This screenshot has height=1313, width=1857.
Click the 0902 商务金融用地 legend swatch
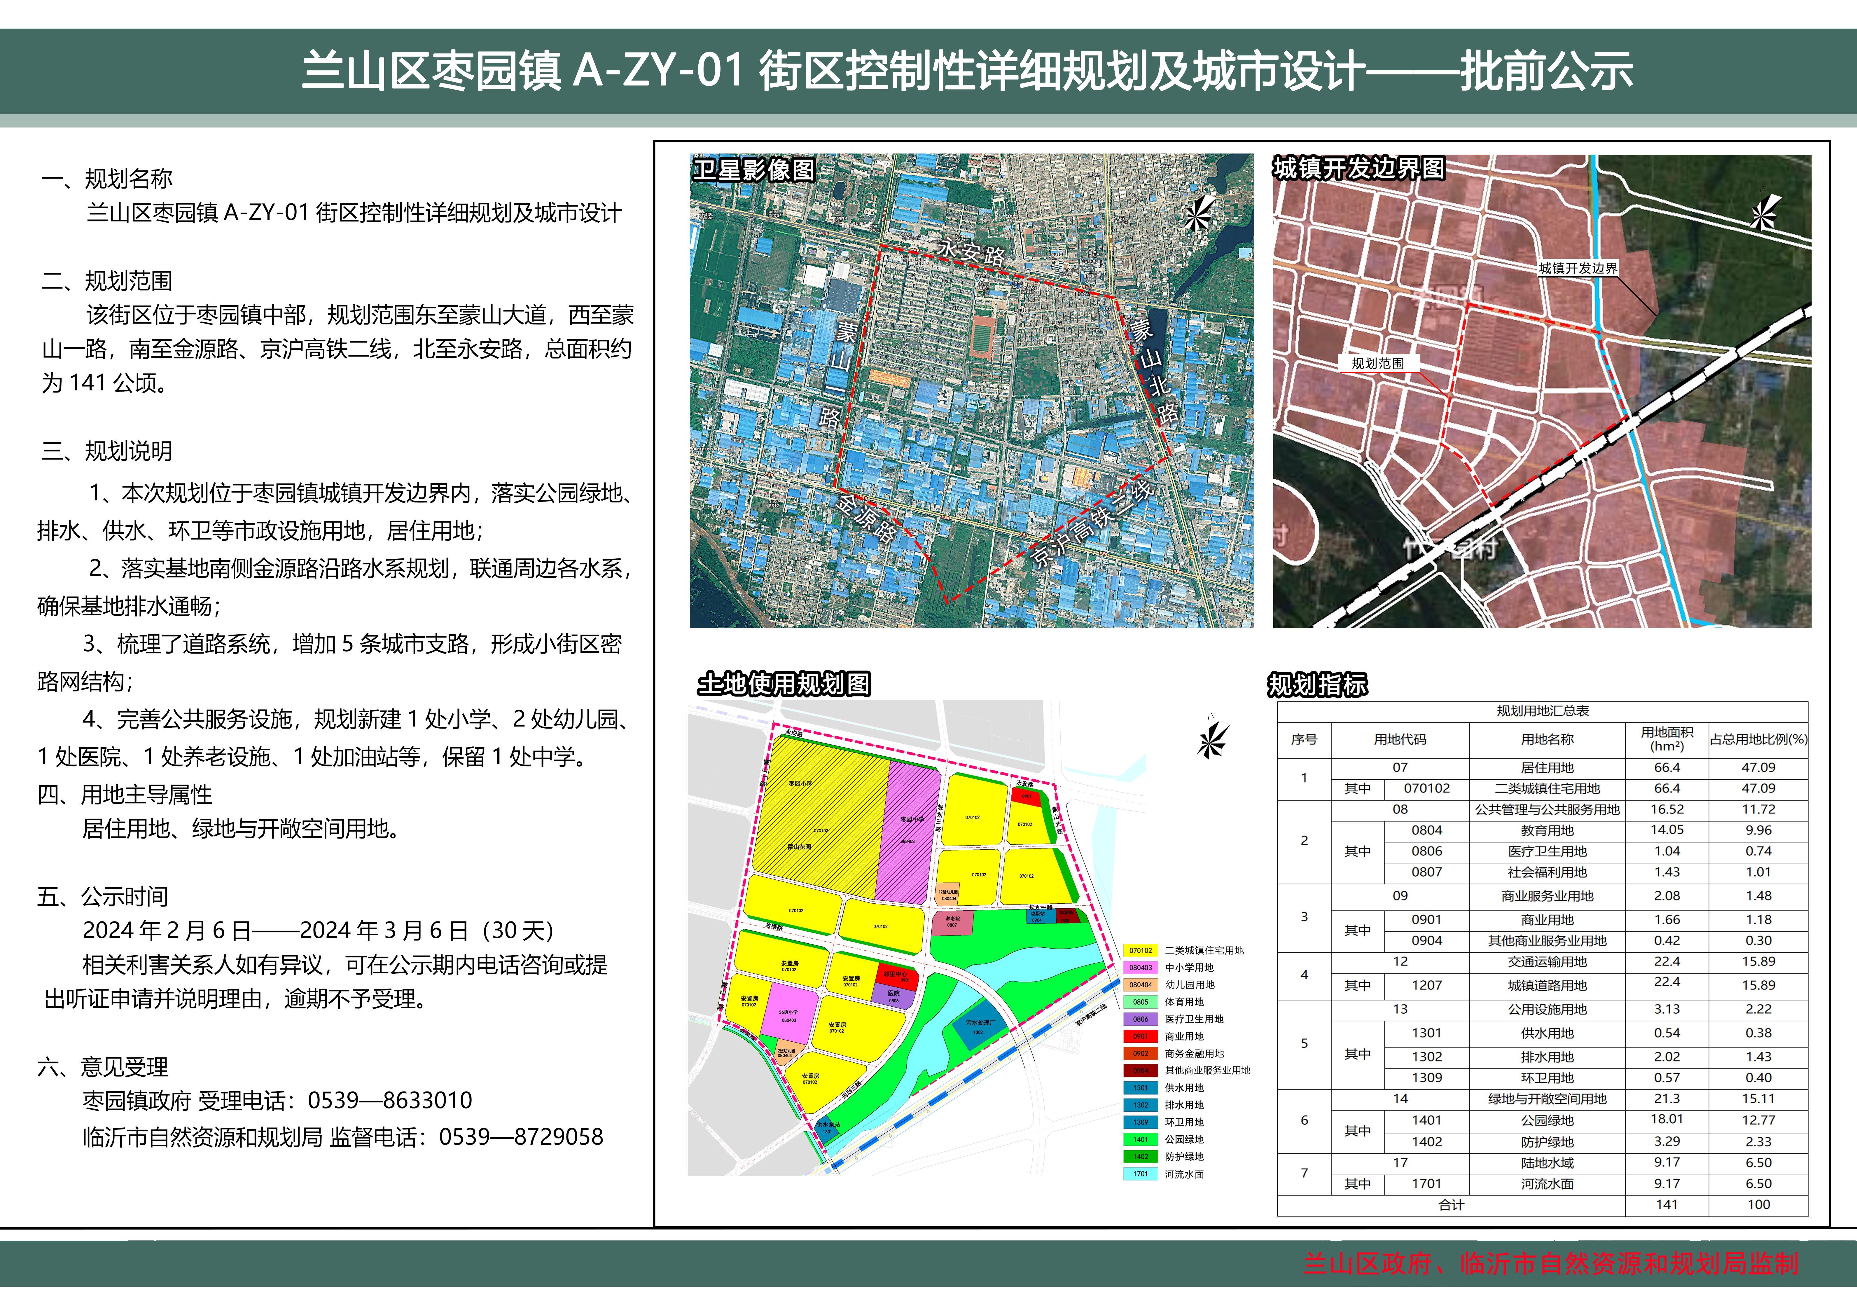tap(1140, 1053)
